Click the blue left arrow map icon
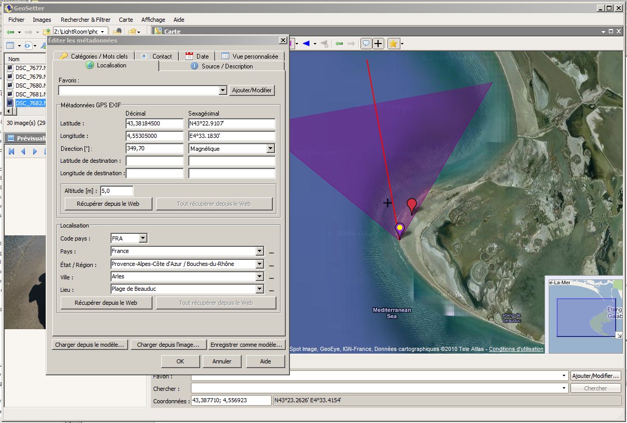627x423 pixels. [306, 44]
